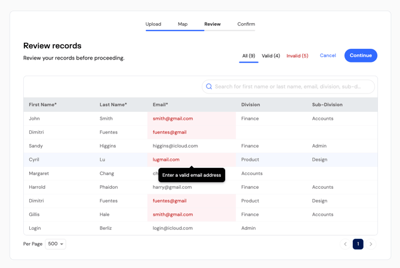Select the first name Sandy

tap(36, 146)
